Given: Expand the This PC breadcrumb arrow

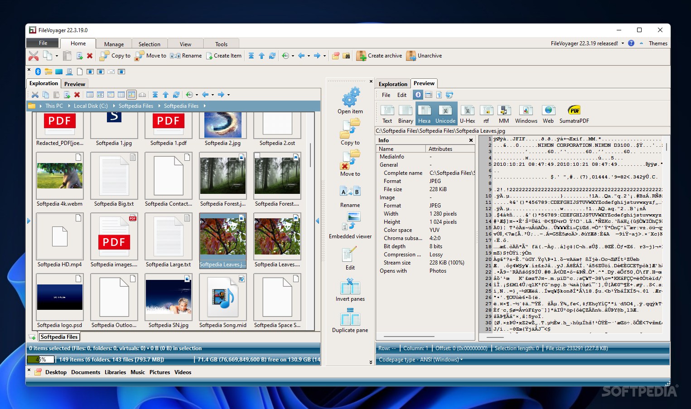Looking at the screenshot, I should click(69, 106).
